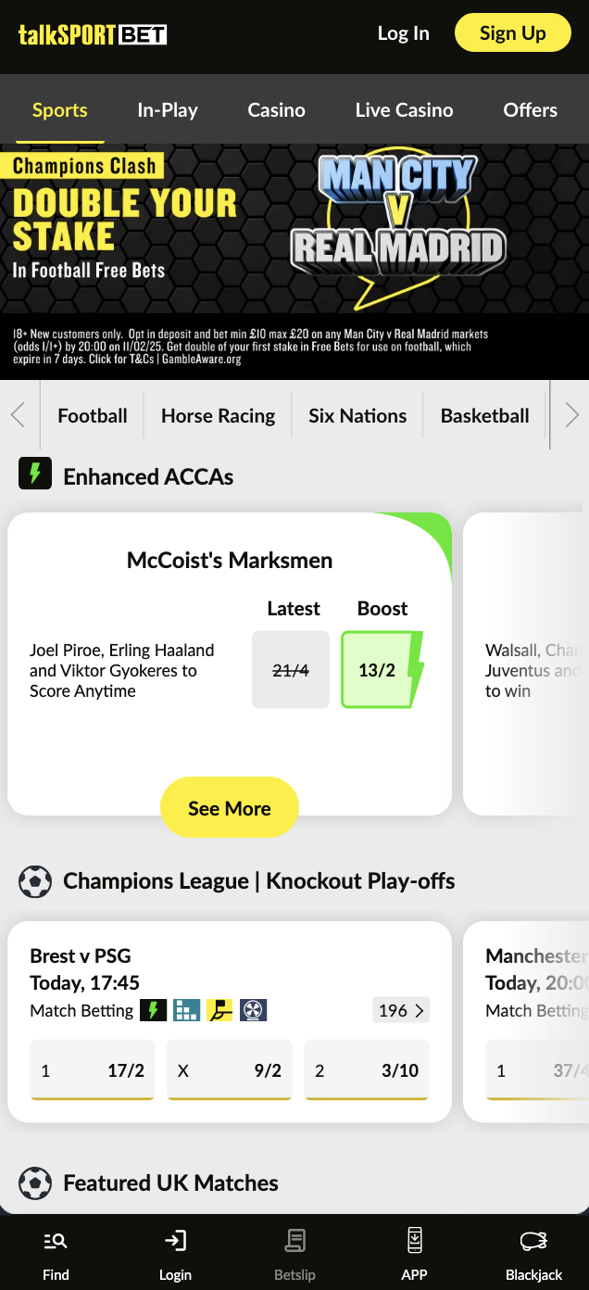Open the Horse Racing tab
Viewport: 589px width, 1290px height.
tap(218, 415)
